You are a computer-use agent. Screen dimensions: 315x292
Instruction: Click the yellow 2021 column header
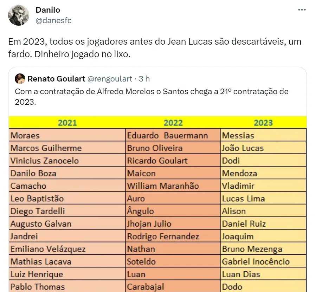pyautogui.click(x=67, y=123)
